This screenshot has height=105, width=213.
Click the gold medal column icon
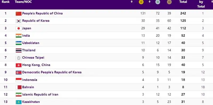coord(141,2)
